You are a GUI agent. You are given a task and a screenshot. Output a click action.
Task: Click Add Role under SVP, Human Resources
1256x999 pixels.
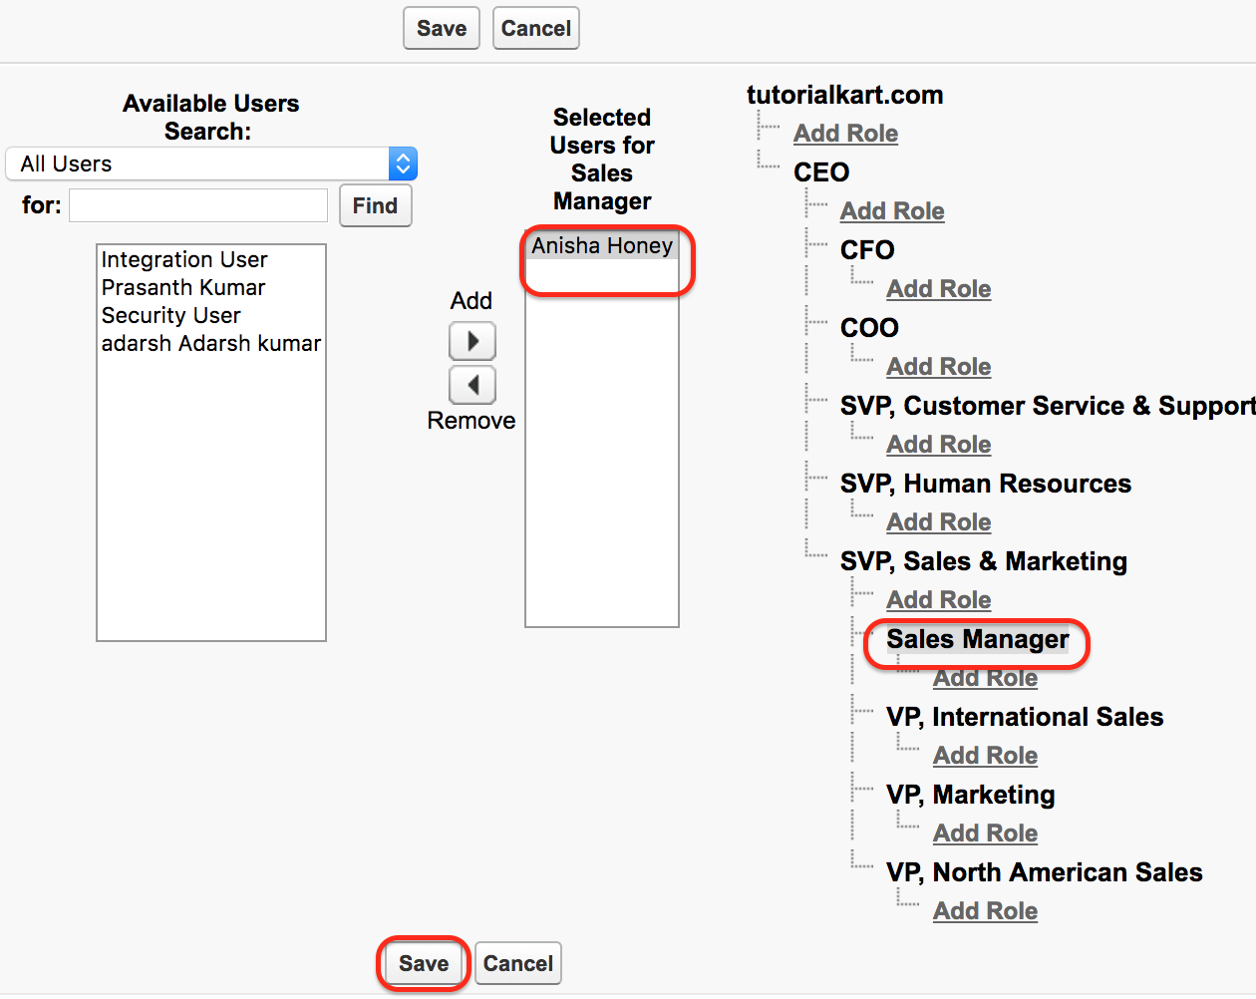939,521
